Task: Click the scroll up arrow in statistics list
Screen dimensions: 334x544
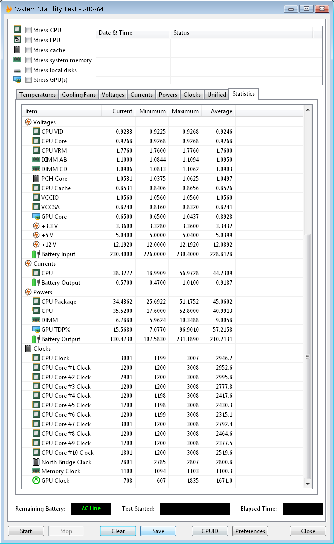Action: (307, 110)
